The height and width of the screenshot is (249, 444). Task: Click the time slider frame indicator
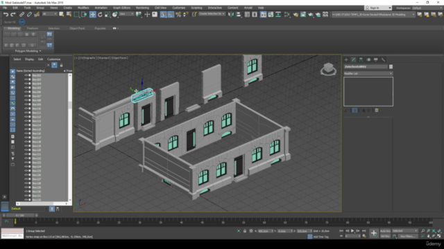coord(20,215)
